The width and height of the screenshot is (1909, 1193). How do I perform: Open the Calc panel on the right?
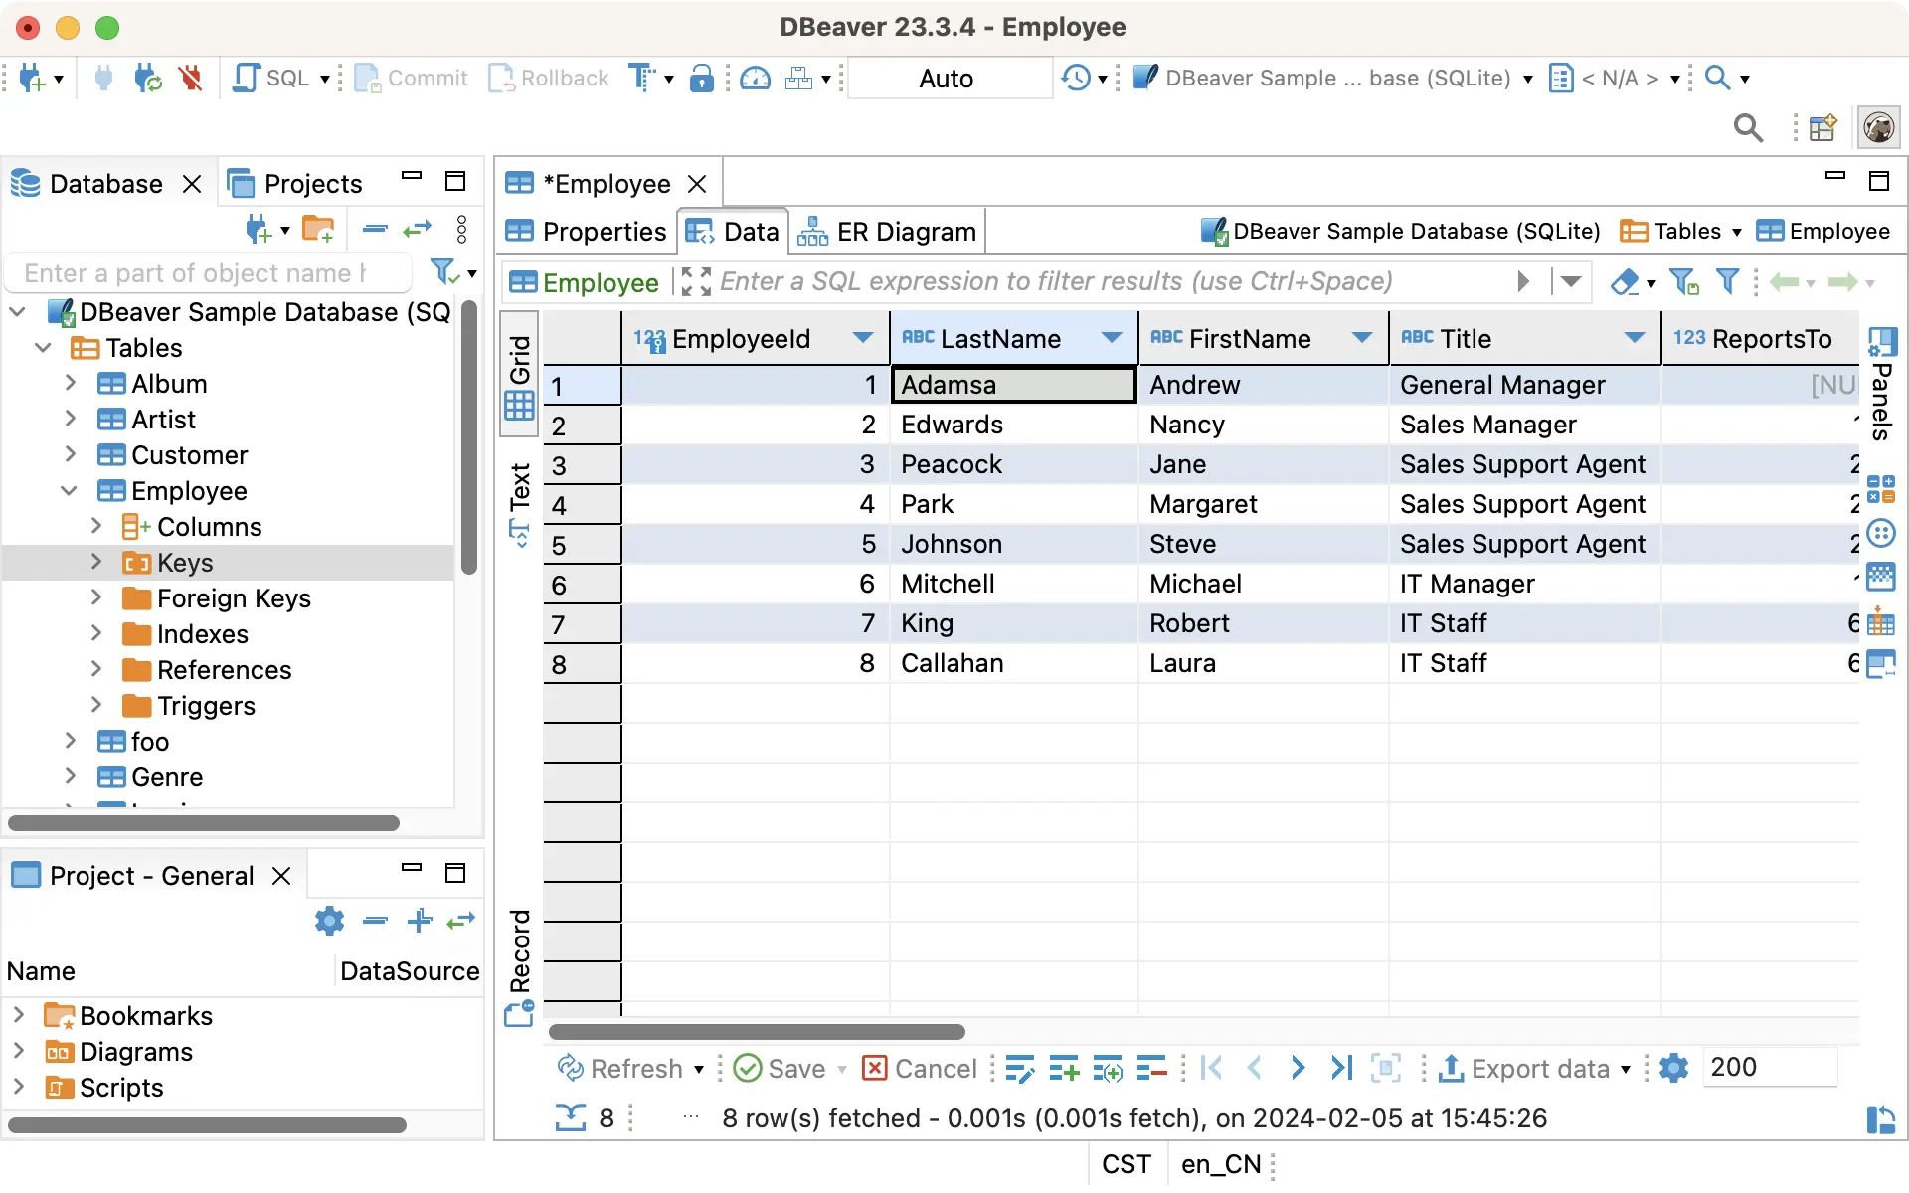pyautogui.click(x=1882, y=490)
